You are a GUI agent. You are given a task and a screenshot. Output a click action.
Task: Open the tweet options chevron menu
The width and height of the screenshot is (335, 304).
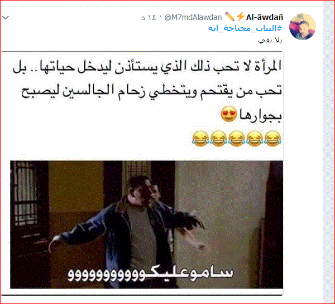[x=6, y=17]
